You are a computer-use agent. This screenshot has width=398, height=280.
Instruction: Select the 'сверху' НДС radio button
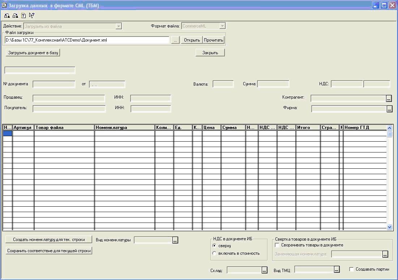click(x=215, y=246)
